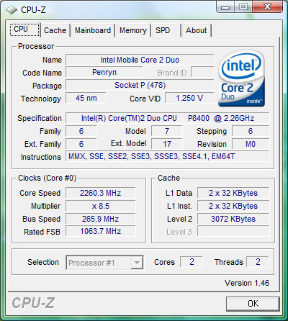Image resolution: width=288 pixels, height=321 pixels.
Task: Expand the Processor #1 selection dropdown
Action: 137,263
